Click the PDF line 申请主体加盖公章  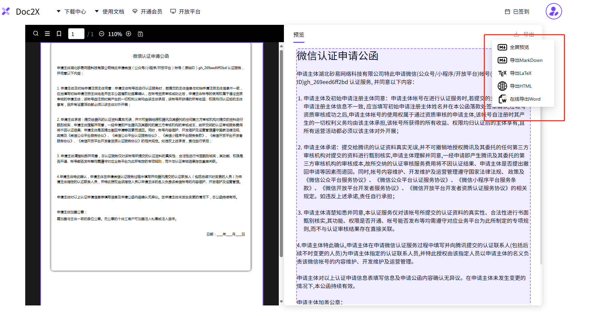click(x=72, y=212)
